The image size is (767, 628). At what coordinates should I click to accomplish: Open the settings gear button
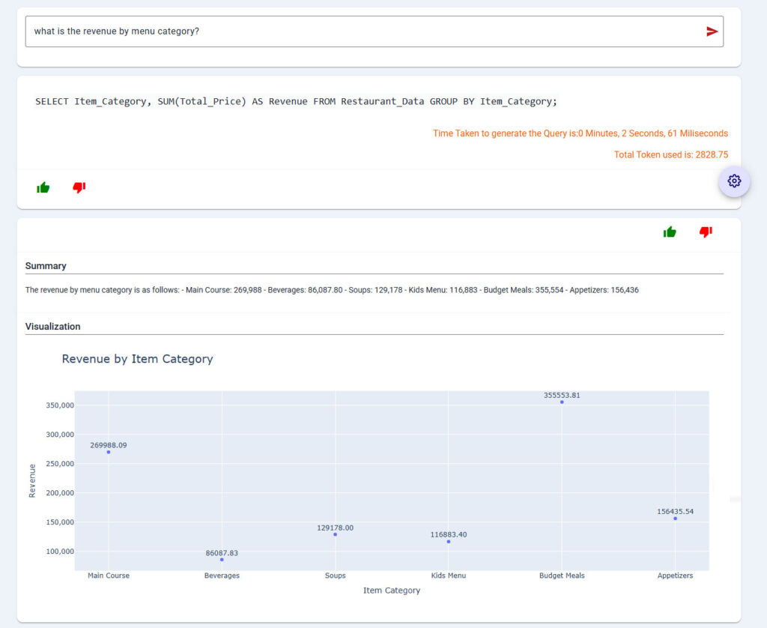[734, 181]
